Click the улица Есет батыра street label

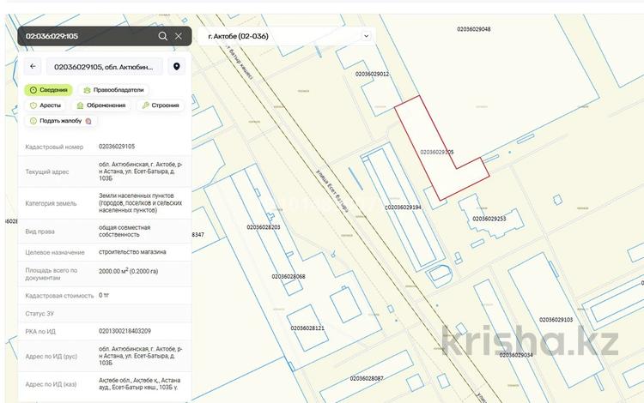click(x=332, y=190)
